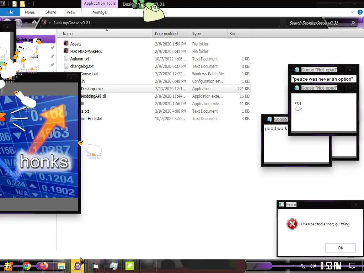Screen dimensions: 364x273
Task: Select the ModdingAPI.dll file
Action: 93,96
